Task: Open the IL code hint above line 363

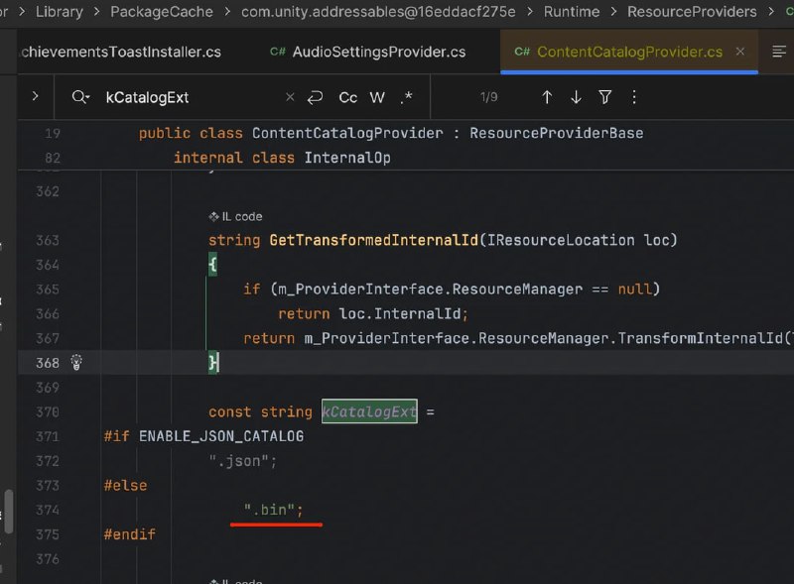Action: [235, 216]
